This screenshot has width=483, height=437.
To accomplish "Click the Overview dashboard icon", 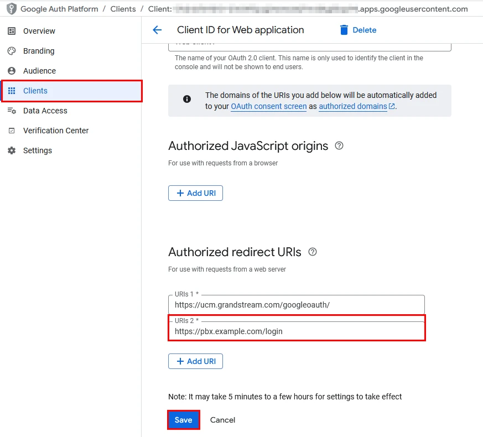I will pyautogui.click(x=12, y=31).
